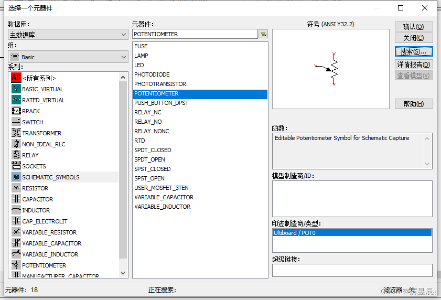The width and height of the screenshot is (441, 300).
Task: Choose the CAPACITOR series icon
Action: [16, 199]
